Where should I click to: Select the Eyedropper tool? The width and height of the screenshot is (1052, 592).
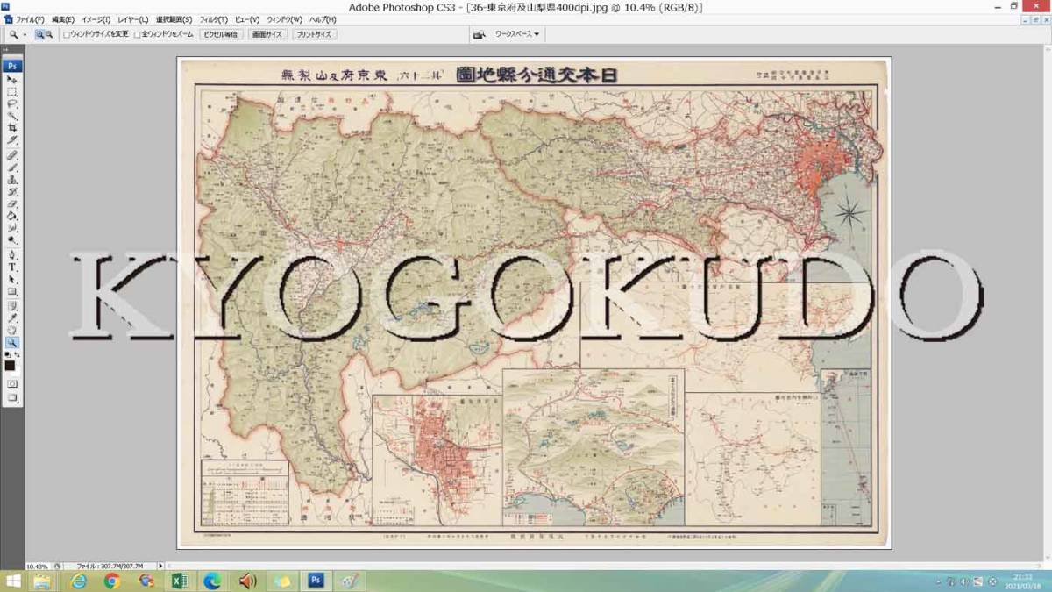pyautogui.click(x=12, y=317)
